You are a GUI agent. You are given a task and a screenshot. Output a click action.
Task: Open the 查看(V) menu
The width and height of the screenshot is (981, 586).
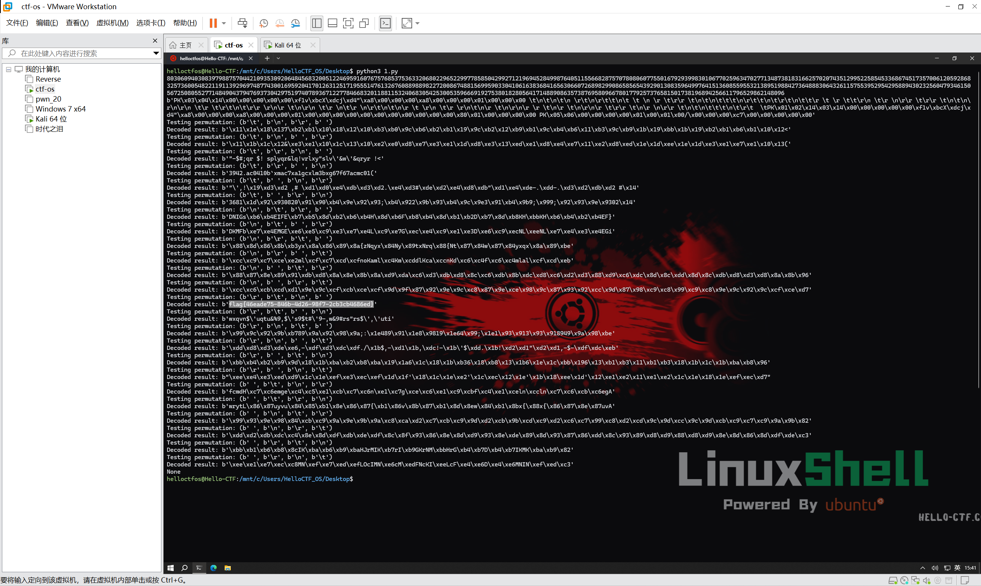tap(77, 23)
